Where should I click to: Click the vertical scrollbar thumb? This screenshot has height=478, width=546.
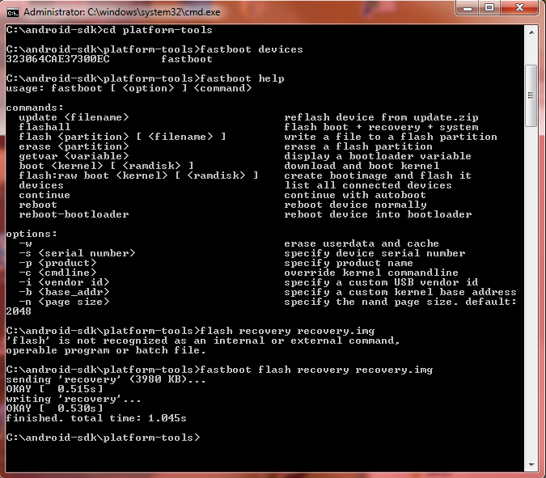click(531, 95)
